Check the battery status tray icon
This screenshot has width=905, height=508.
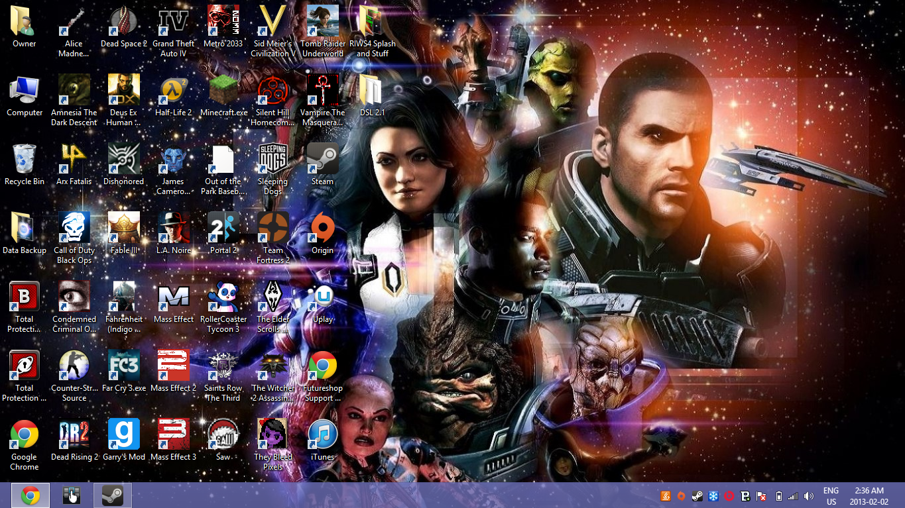point(779,495)
